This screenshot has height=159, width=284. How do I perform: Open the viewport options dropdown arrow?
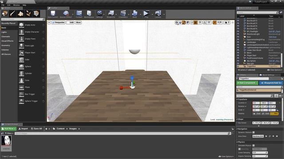click(x=49, y=23)
